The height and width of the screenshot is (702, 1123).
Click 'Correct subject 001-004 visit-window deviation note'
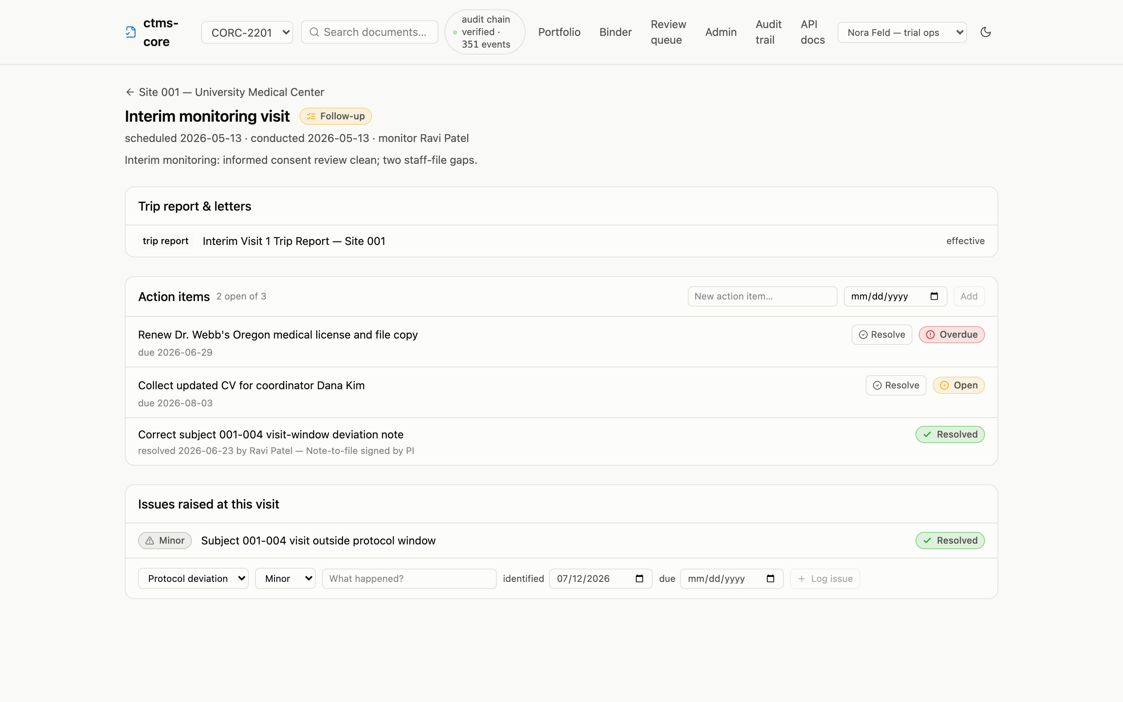[271, 434]
